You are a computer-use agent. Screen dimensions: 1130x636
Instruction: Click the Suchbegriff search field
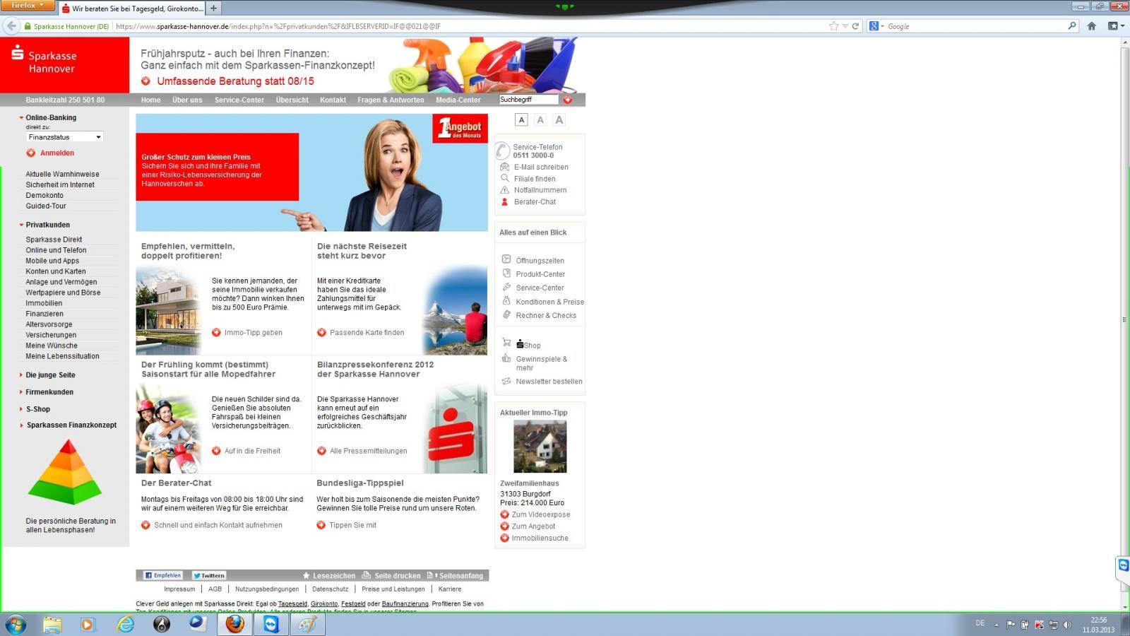coord(529,100)
